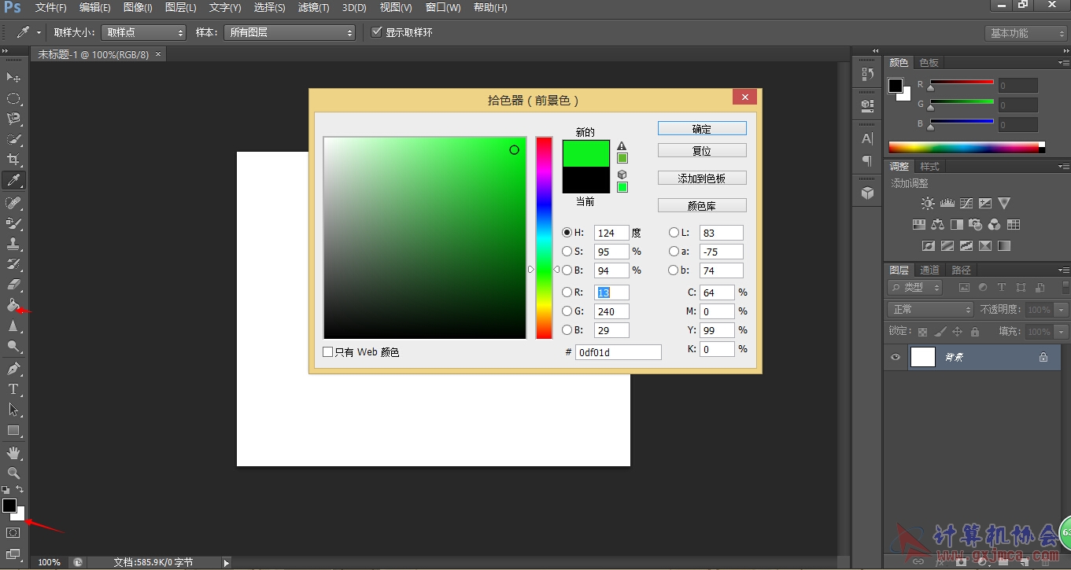Image resolution: width=1071 pixels, height=570 pixels.
Task: Select the G green radio button
Action: 567,311
